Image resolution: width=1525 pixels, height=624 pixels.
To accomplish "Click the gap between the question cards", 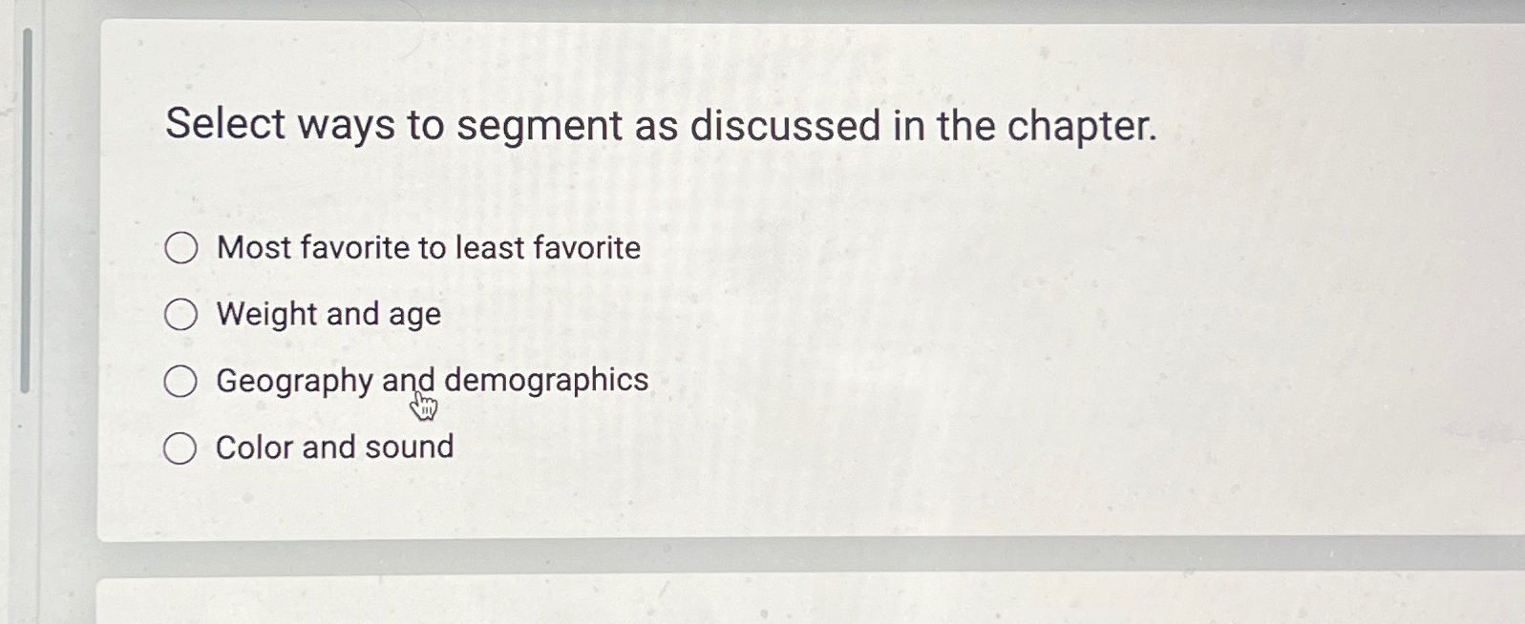I will pos(764,558).
